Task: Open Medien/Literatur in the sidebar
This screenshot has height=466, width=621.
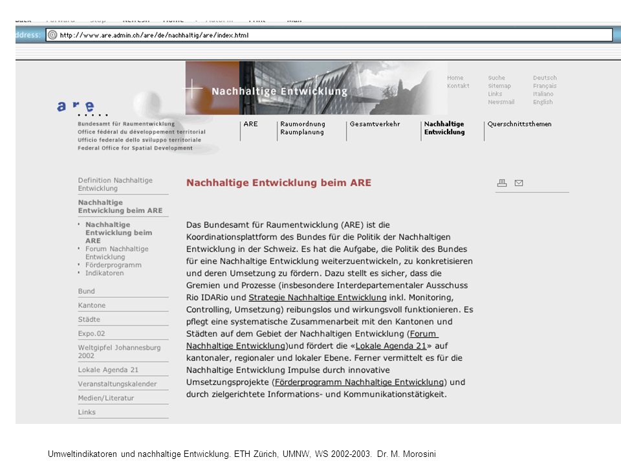Action: coord(106,398)
